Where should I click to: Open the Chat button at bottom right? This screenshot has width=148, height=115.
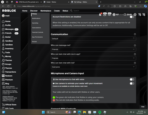pos(143,107)
